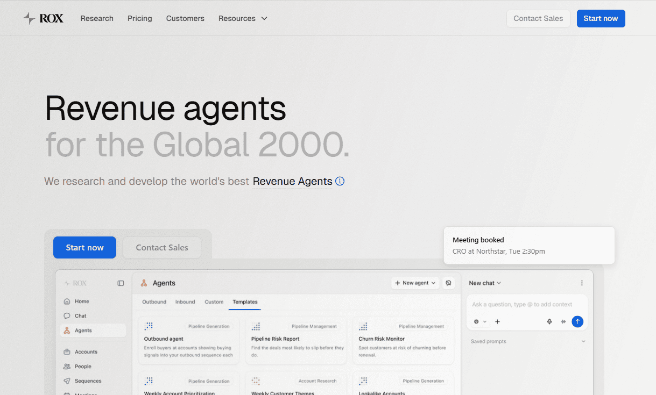Viewport: 656px width, 395px height.
Task: Click the Weekly Account Prioritization card icon
Action: coord(149,381)
